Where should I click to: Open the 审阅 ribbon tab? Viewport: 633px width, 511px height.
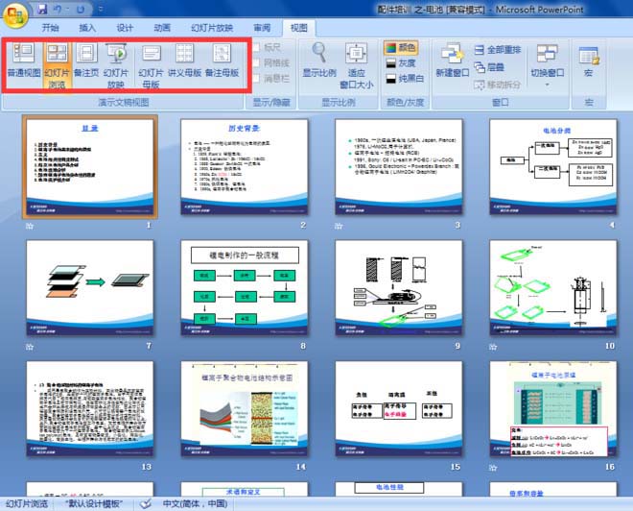(262, 28)
